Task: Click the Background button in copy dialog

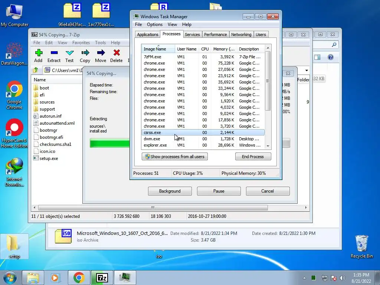Action: [x=170, y=191]
